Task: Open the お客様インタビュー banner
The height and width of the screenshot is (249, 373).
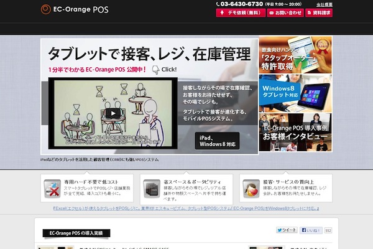Action: pyautogui.click(x=295, y=132)
